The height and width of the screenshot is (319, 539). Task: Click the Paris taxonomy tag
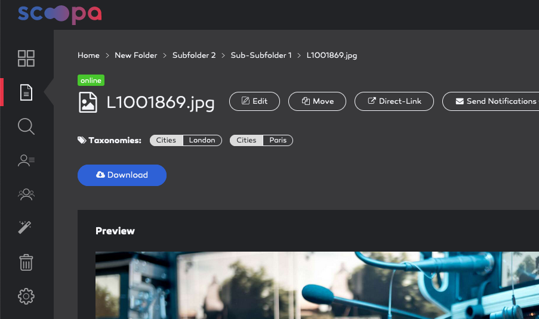click(x=278, y=140)
